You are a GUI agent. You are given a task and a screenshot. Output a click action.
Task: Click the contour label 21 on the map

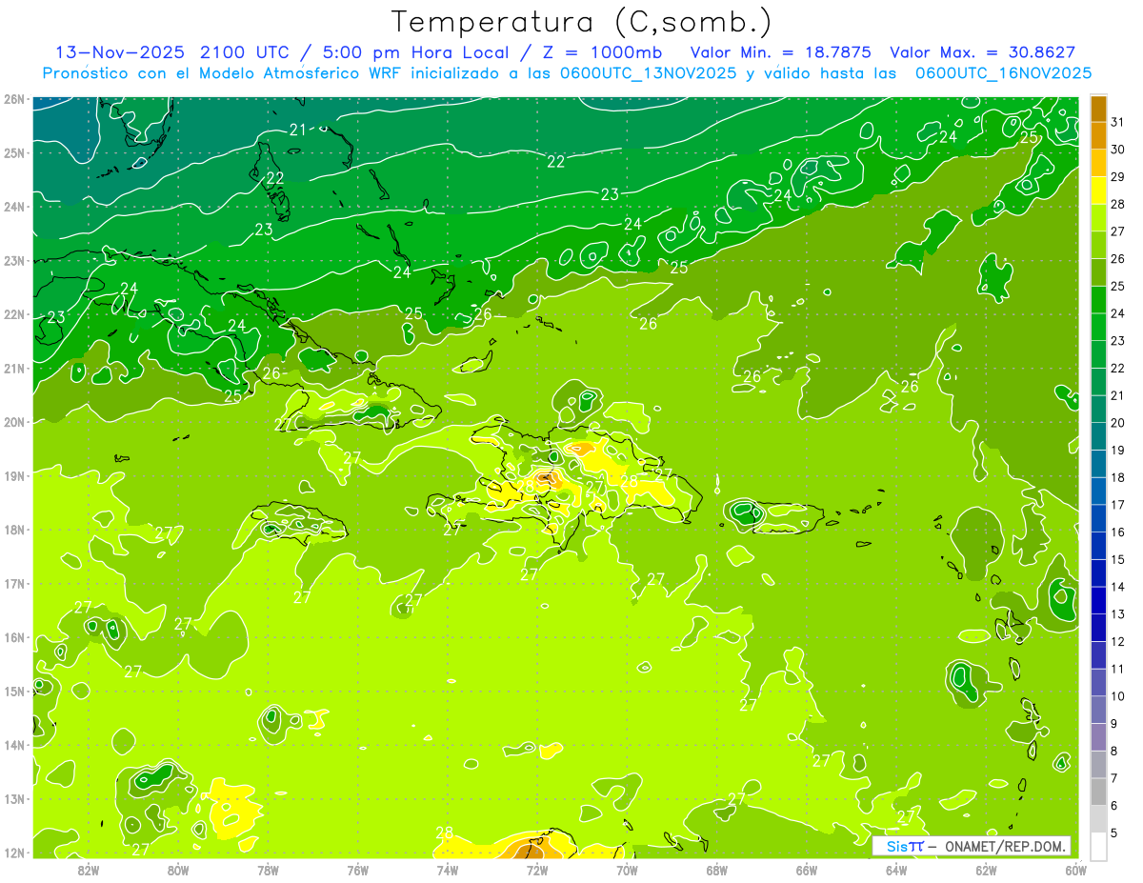[x=298, y=130]
